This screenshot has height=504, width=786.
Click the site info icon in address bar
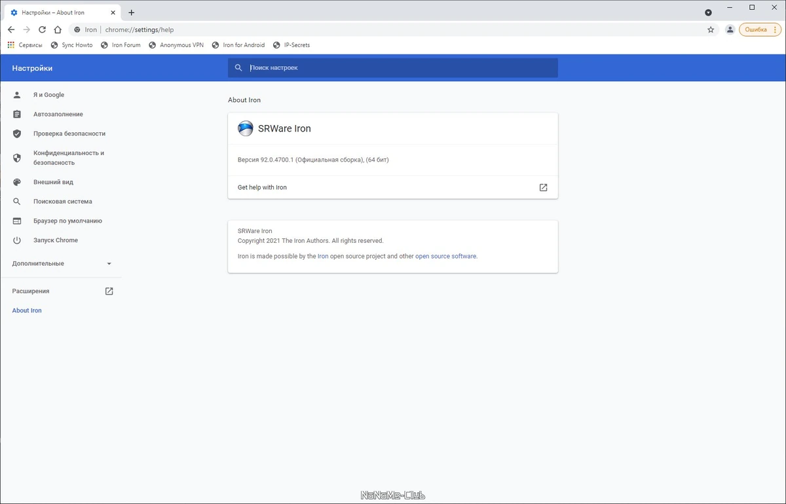(77, 29)
